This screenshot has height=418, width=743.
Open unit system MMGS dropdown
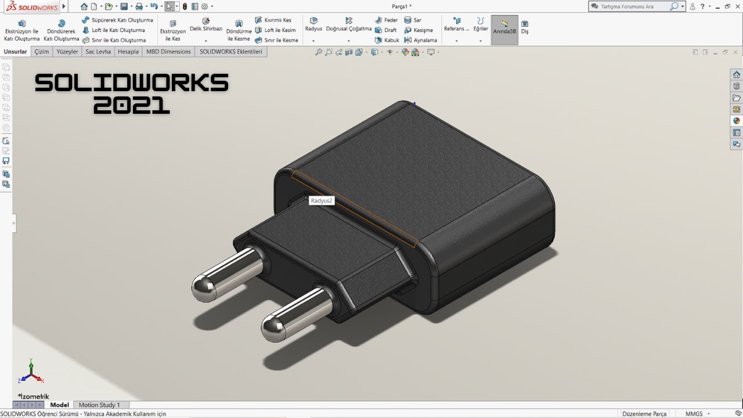[709, 414]
